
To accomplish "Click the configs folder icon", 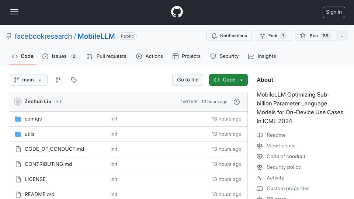I will 18,119.
